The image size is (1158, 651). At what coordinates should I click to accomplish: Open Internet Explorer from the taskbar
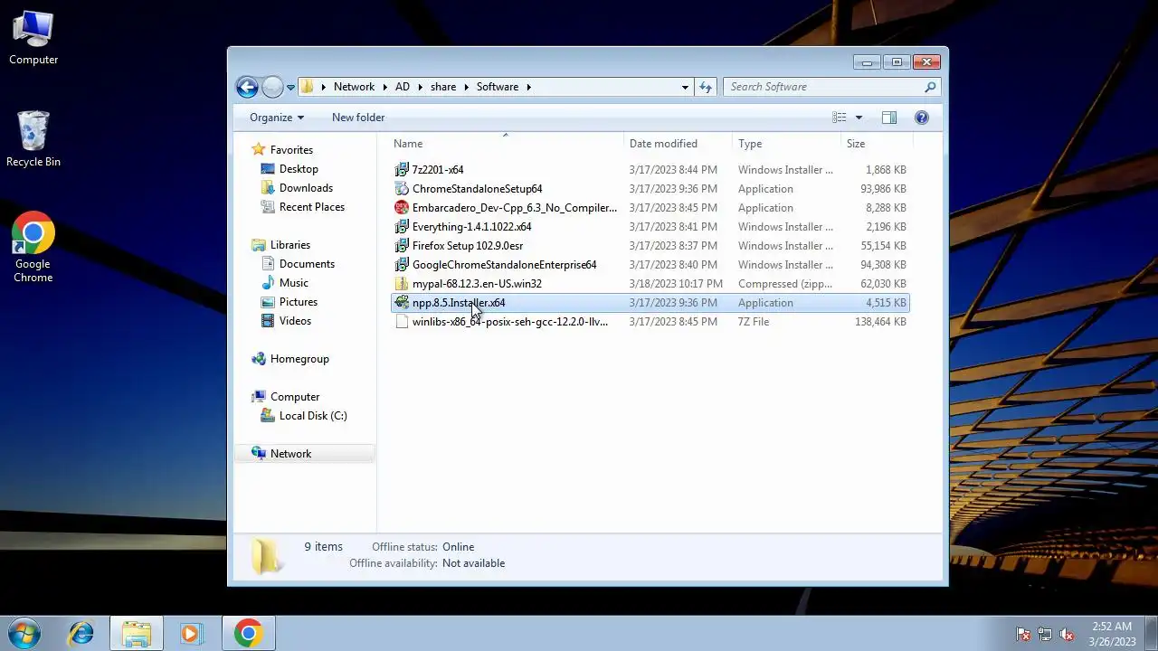coord(81,634)
